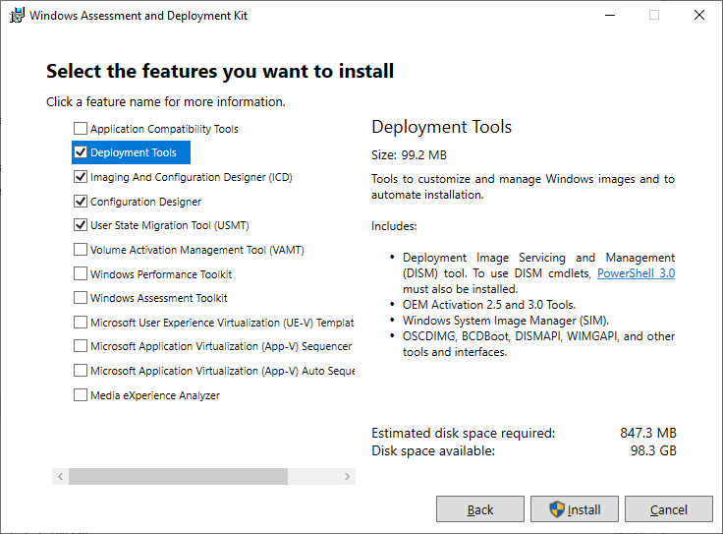Select the Windows Performance Toolkit feature name
Viewport: 723px width, 534px height.
click(x=161, y=274)
